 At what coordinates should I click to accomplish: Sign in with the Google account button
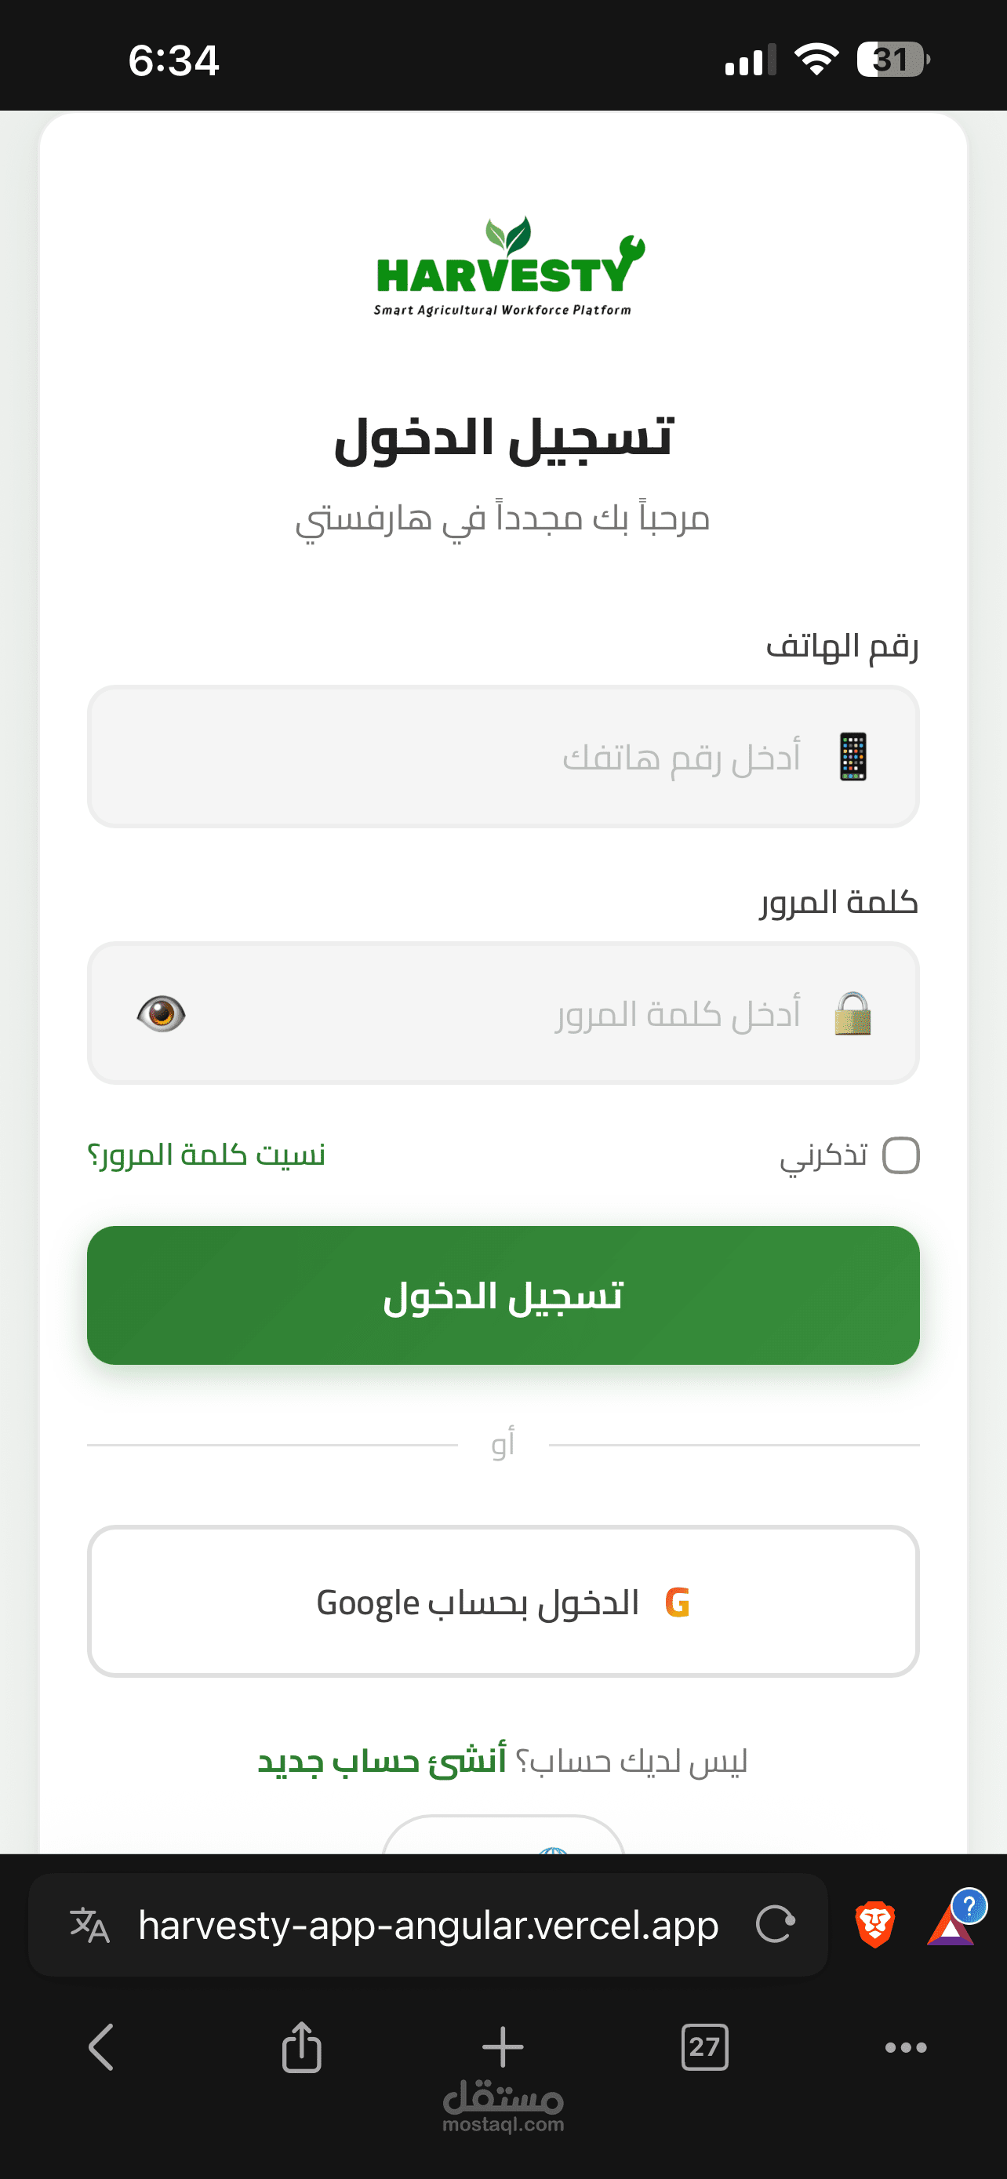pos(503,1601)
